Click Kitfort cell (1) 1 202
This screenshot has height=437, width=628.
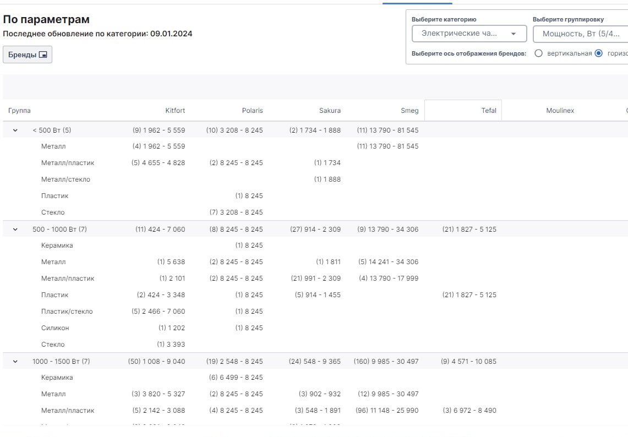pos(172,327)
